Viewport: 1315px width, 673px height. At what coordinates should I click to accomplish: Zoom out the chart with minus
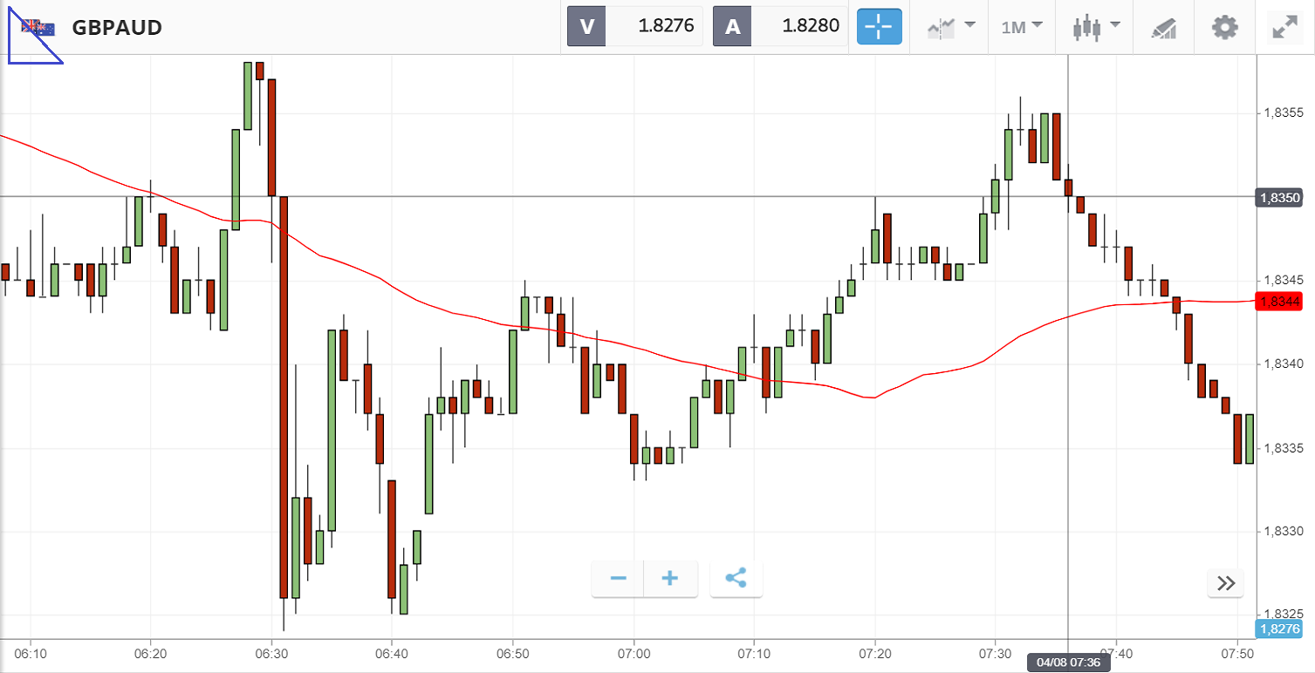(619, 579)
